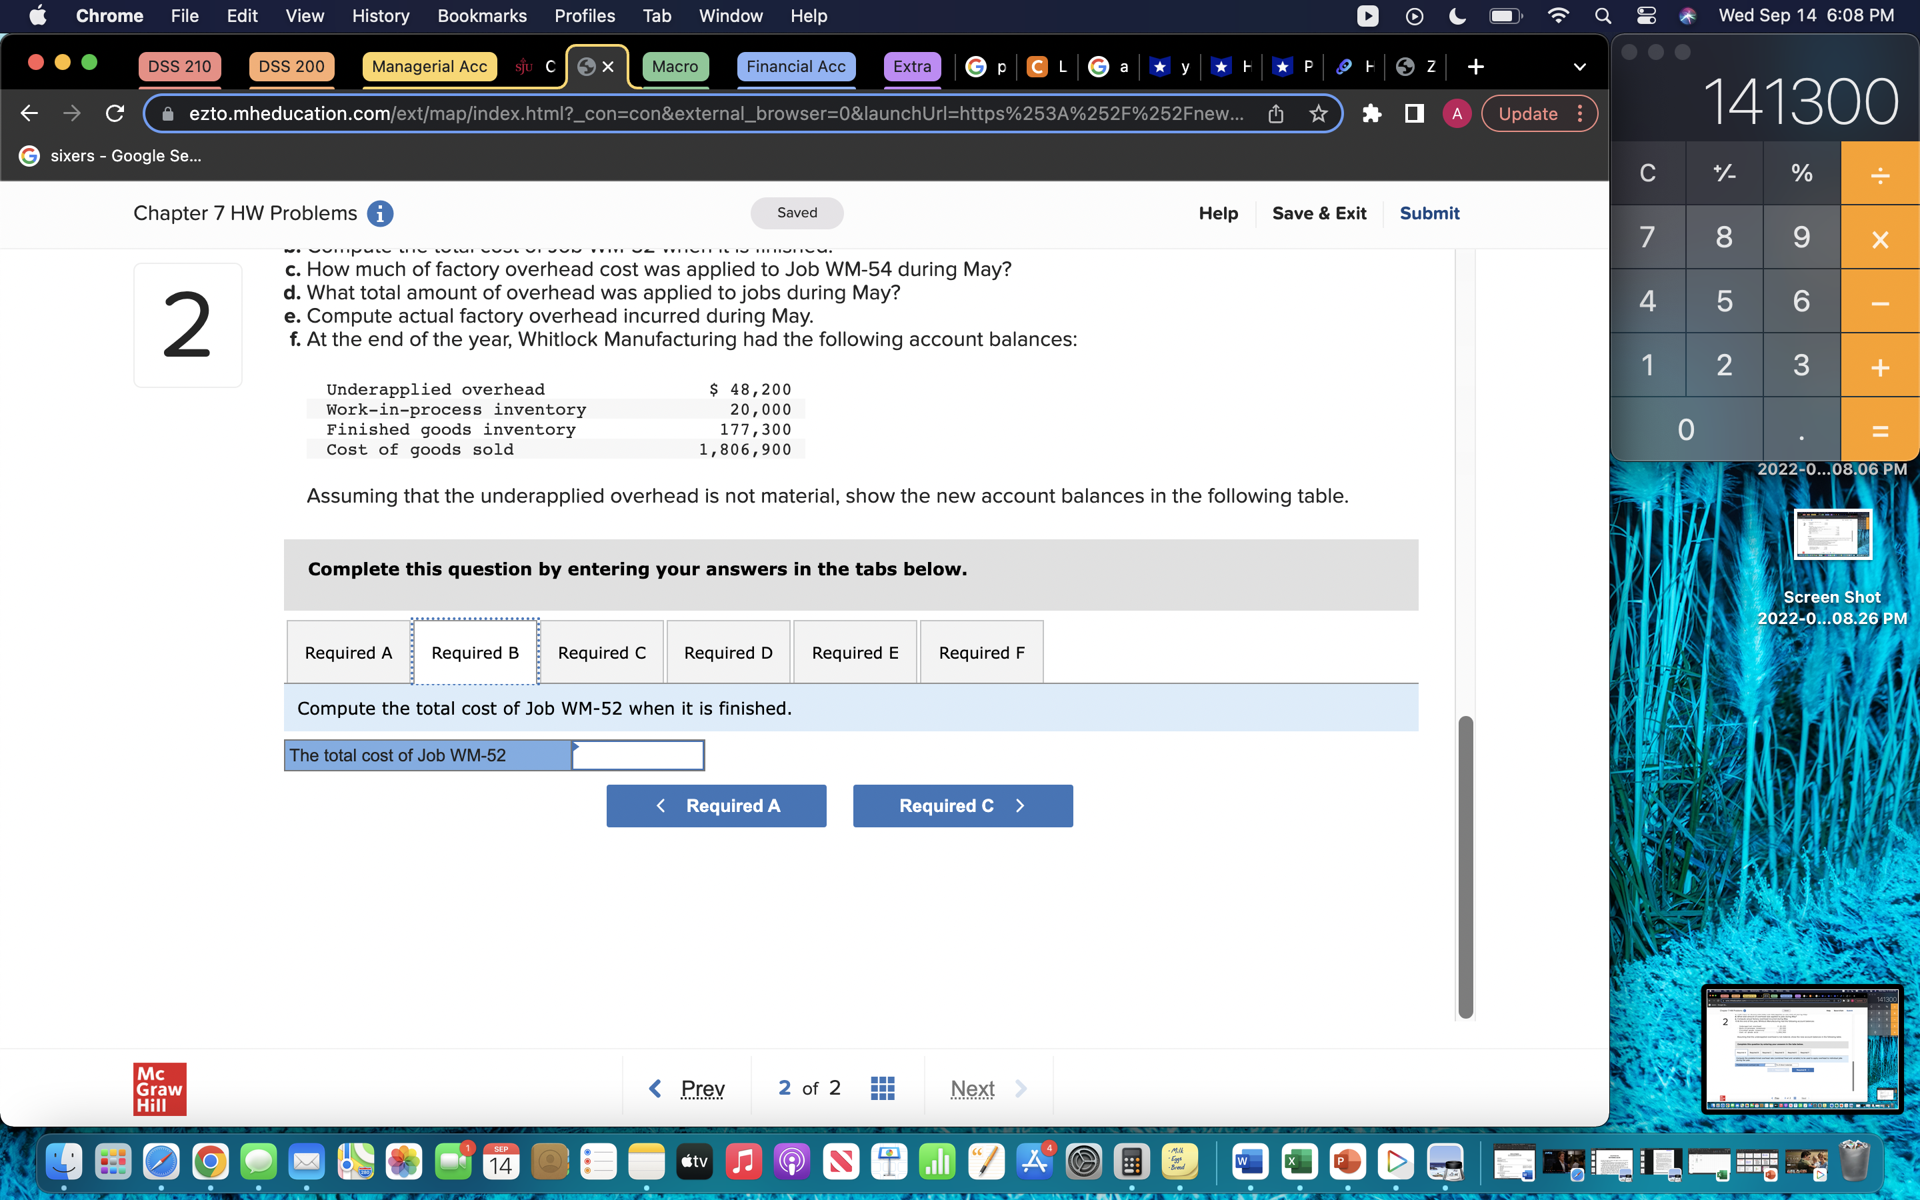Open the question grid navigator icon

click(882, 1088)
